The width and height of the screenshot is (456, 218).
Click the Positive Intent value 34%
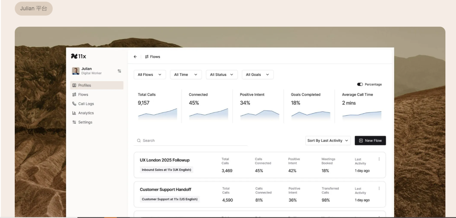(x=245, y=103)
